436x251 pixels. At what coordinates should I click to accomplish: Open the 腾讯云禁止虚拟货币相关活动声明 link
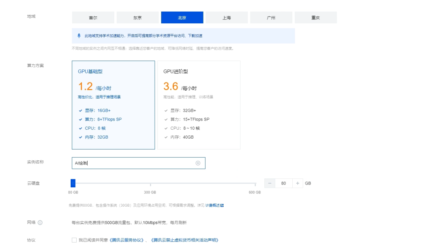tap(184, 240)
